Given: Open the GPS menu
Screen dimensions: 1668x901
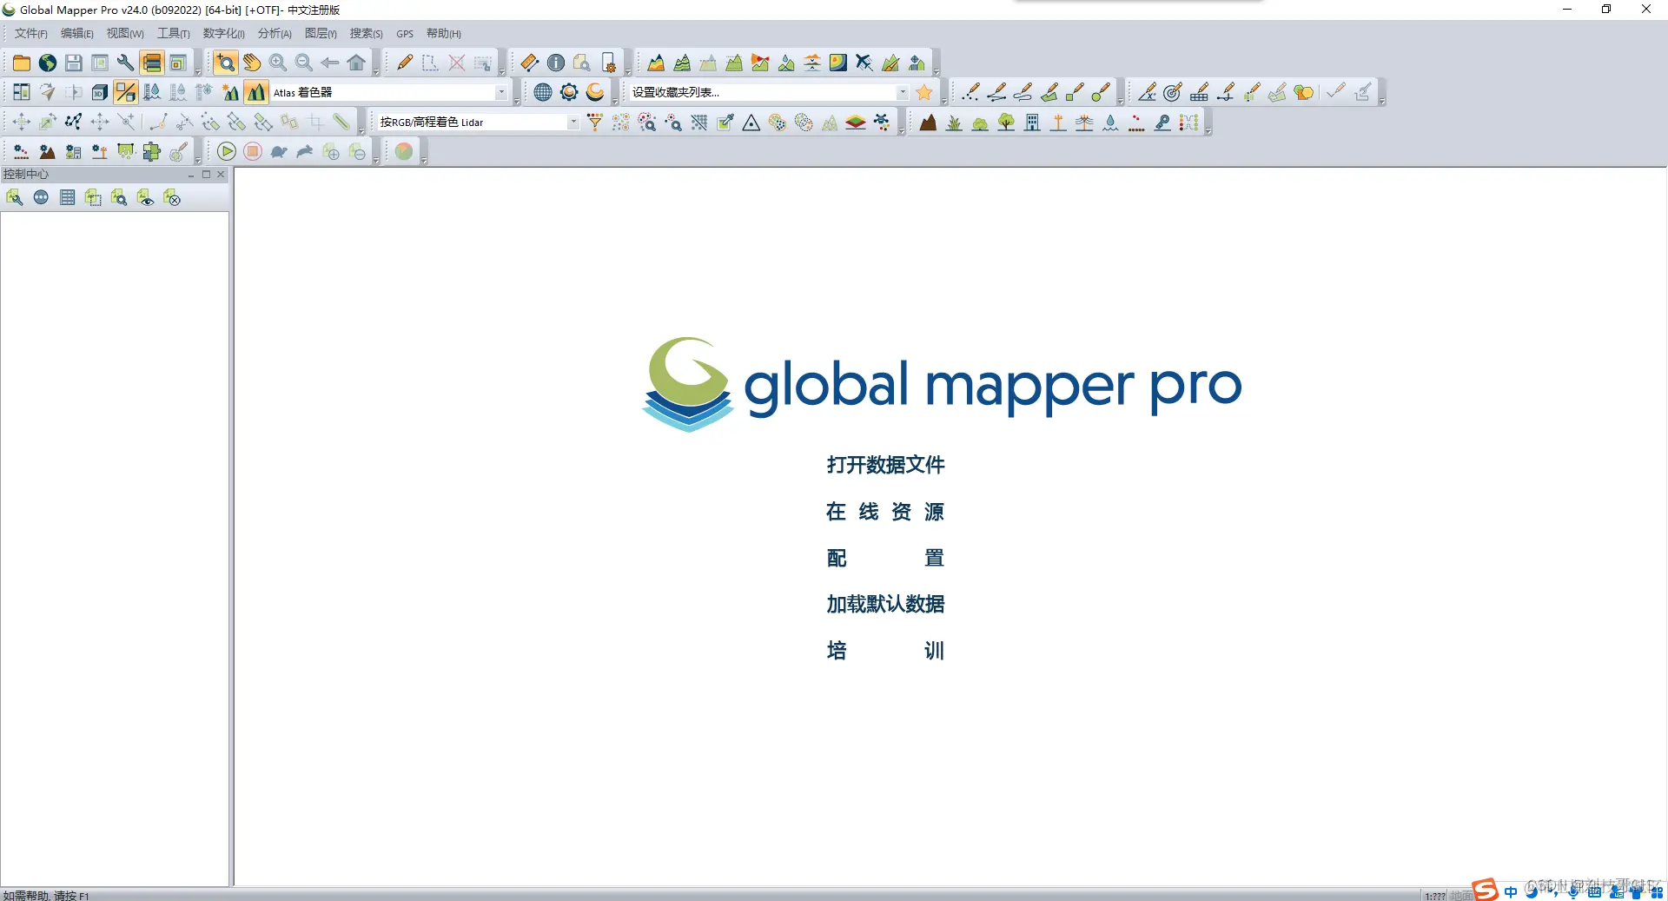Looking at the screenshot, I should pyautogui.click(x=405, y=34).
